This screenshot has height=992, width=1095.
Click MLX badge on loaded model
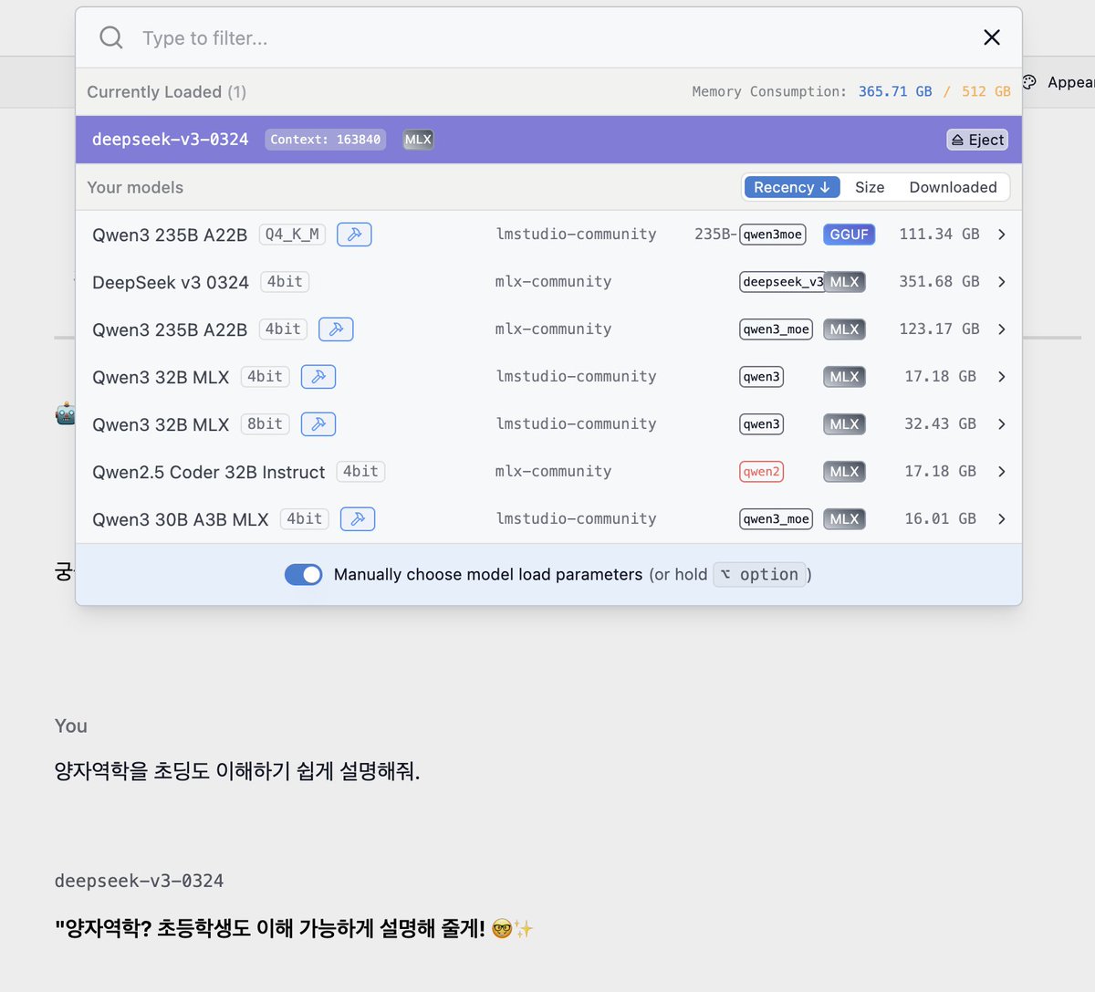[418, 140]
